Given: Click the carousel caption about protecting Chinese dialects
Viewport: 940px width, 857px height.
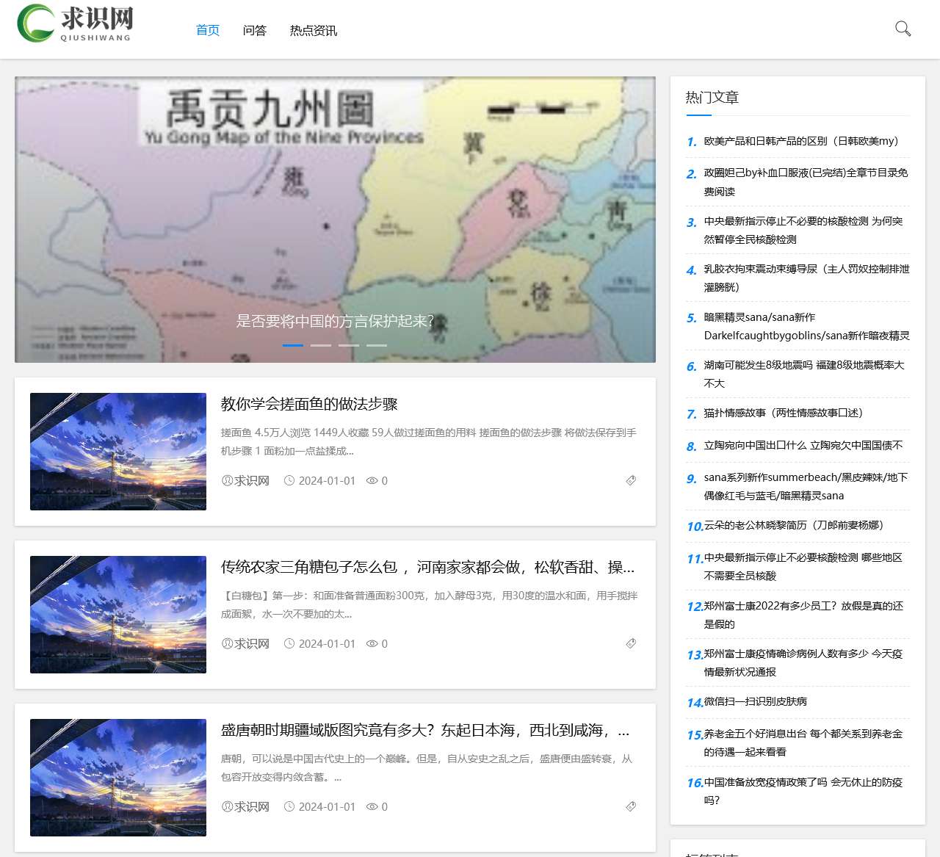Looking at the screenshot, I should (x=335, y=319).
